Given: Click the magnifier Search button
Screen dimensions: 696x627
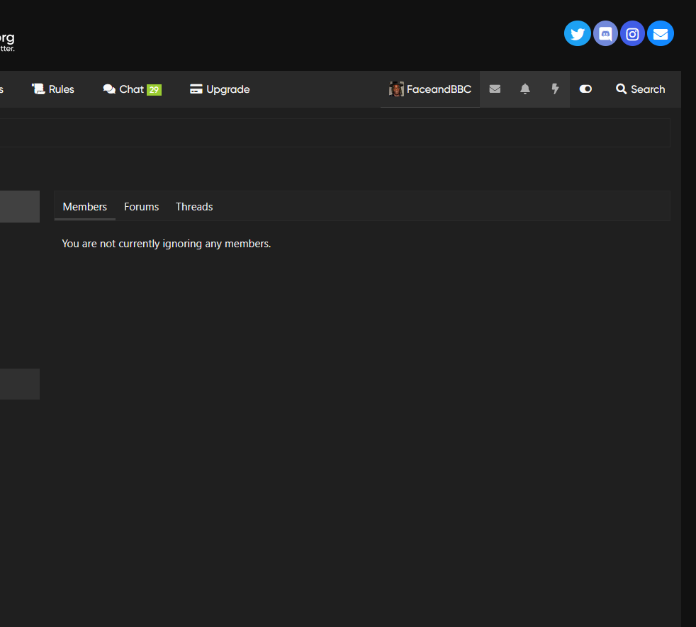Looking at the screenshot, I should coord(640,89).
